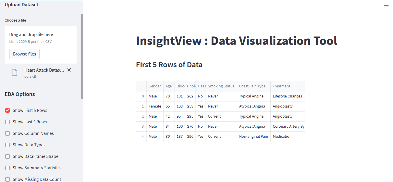
Task: Enable Show Summary Statistics checkbox
Action: pyautogui.click(x=7, y=168)
